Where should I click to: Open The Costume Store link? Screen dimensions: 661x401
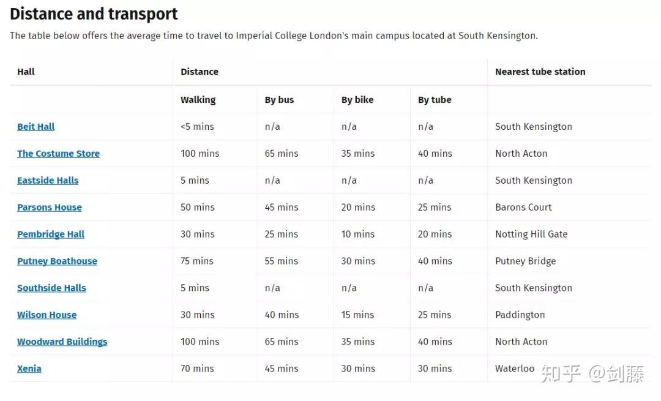coord(59,154)
